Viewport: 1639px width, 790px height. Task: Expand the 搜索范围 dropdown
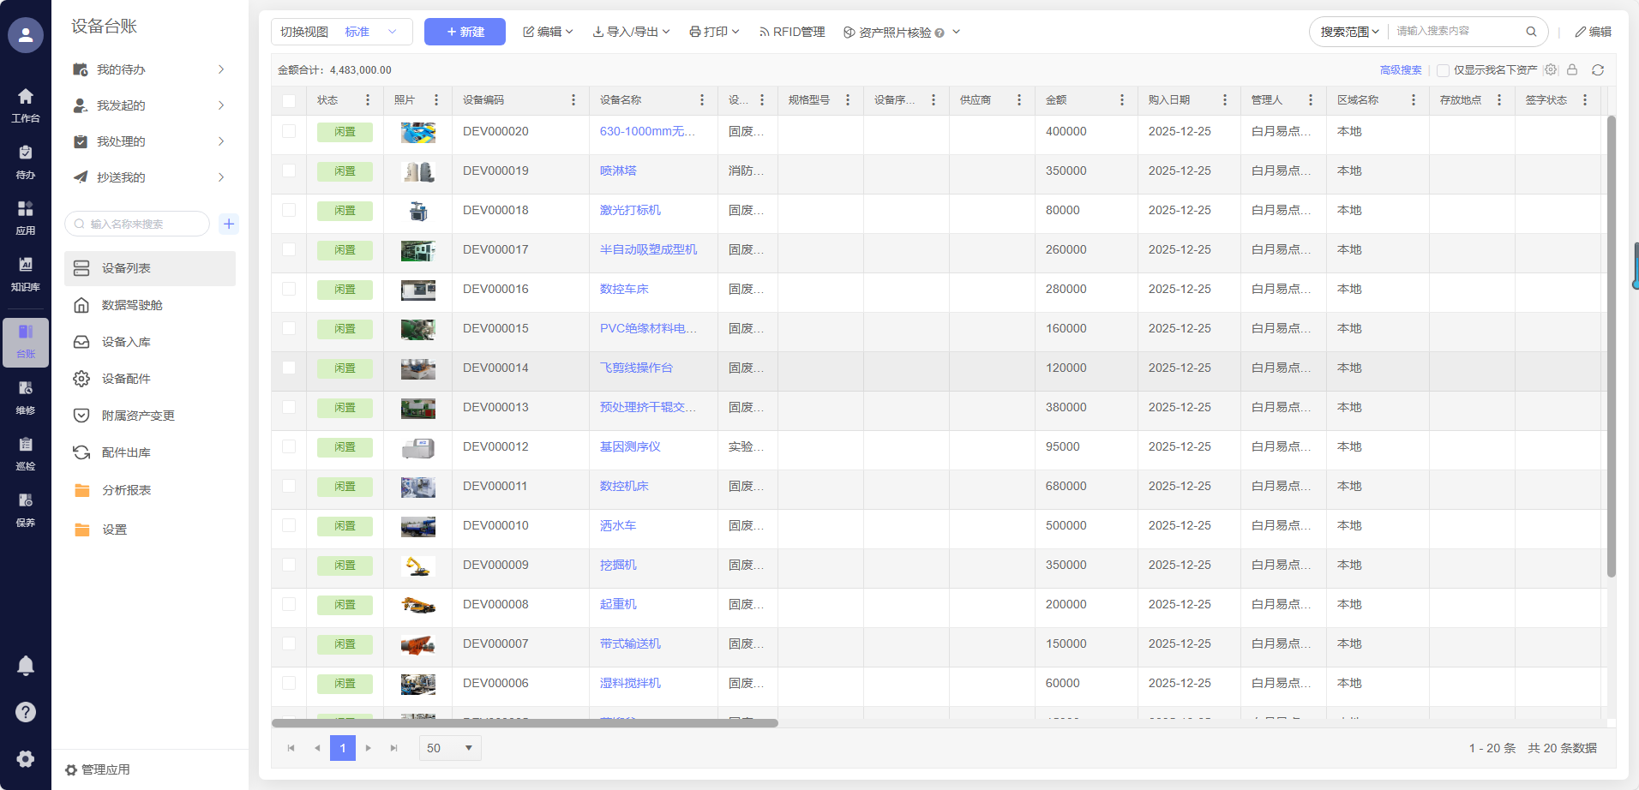tap(1349, 32)
